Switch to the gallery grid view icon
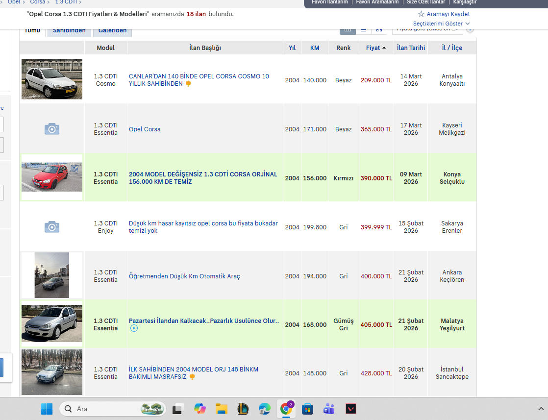548x420 pixels. pos(379,30)
